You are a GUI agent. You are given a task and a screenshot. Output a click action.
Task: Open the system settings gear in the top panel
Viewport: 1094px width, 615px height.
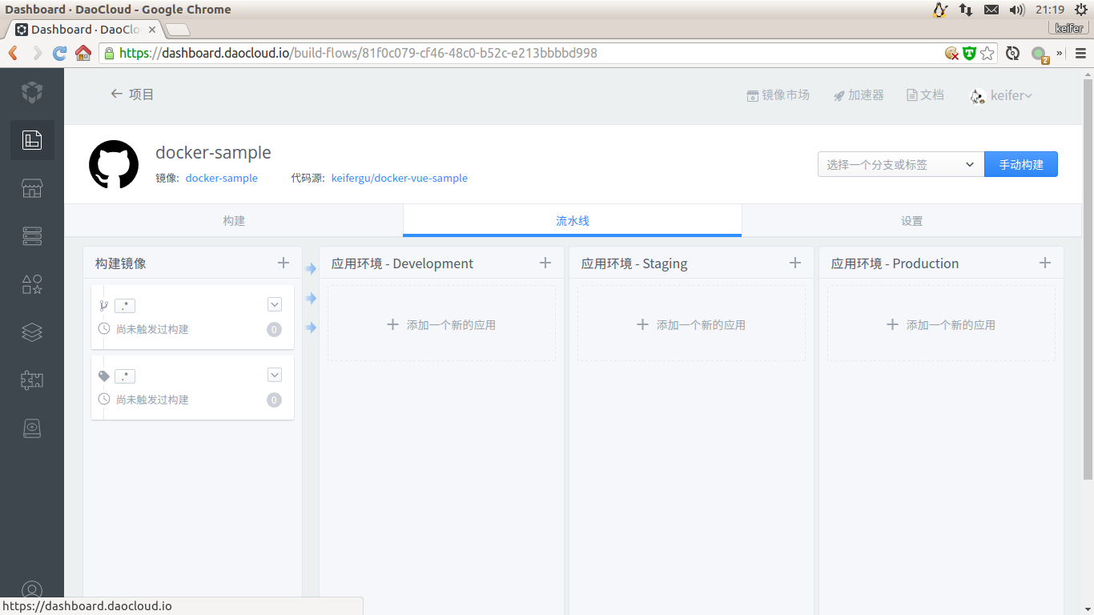(x=1081, y=10)
